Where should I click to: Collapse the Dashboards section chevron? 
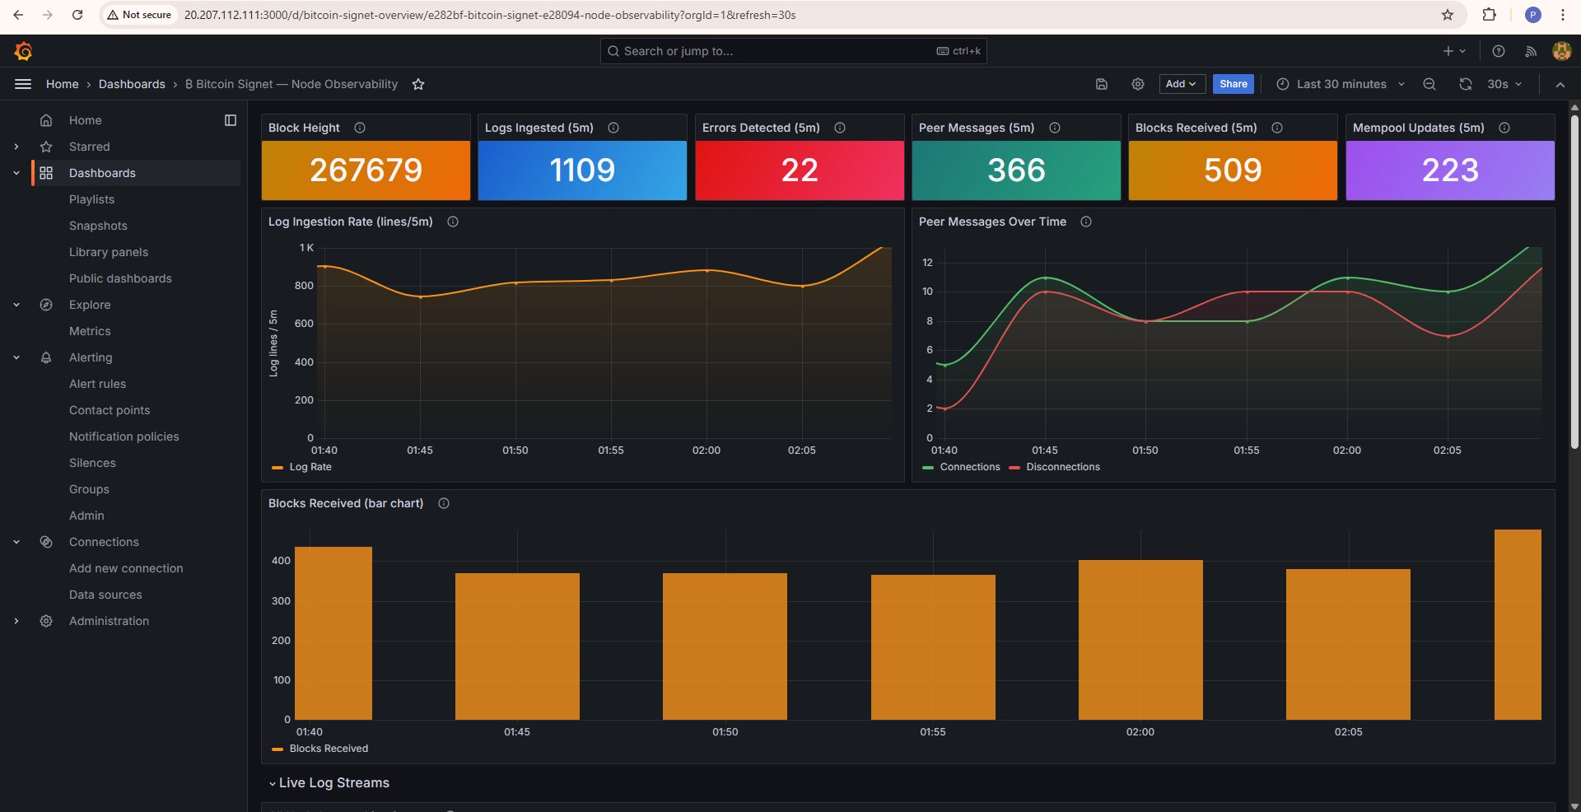[16, 173]
